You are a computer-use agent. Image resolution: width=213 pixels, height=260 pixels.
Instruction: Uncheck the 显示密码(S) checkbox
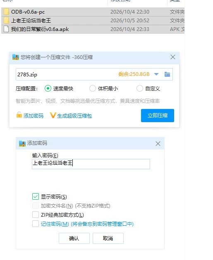pyautogui.click(x=36, y=196)
